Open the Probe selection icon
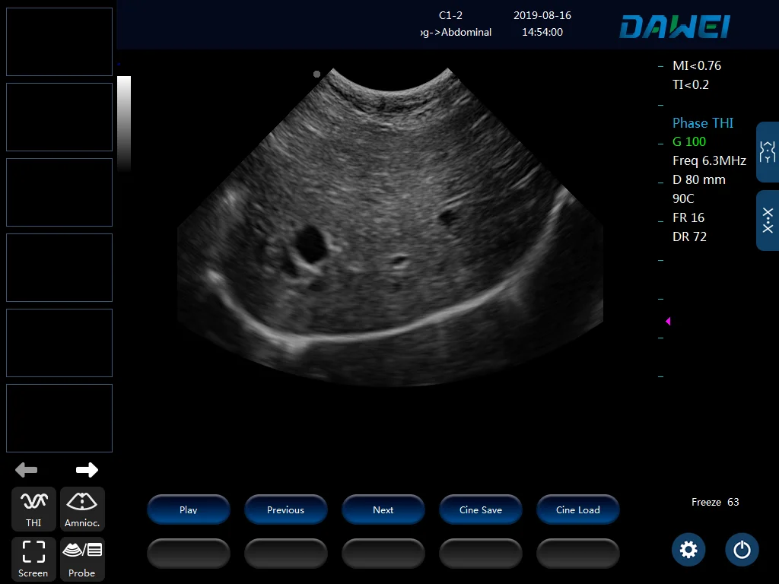779x584 pixels. coord(82,559)
